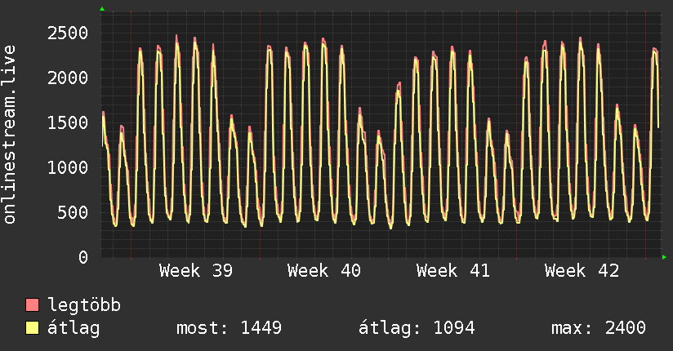Screen dimensions: 673x351
Task: Click the 2500 y-axis label
Action: point(68,33)
